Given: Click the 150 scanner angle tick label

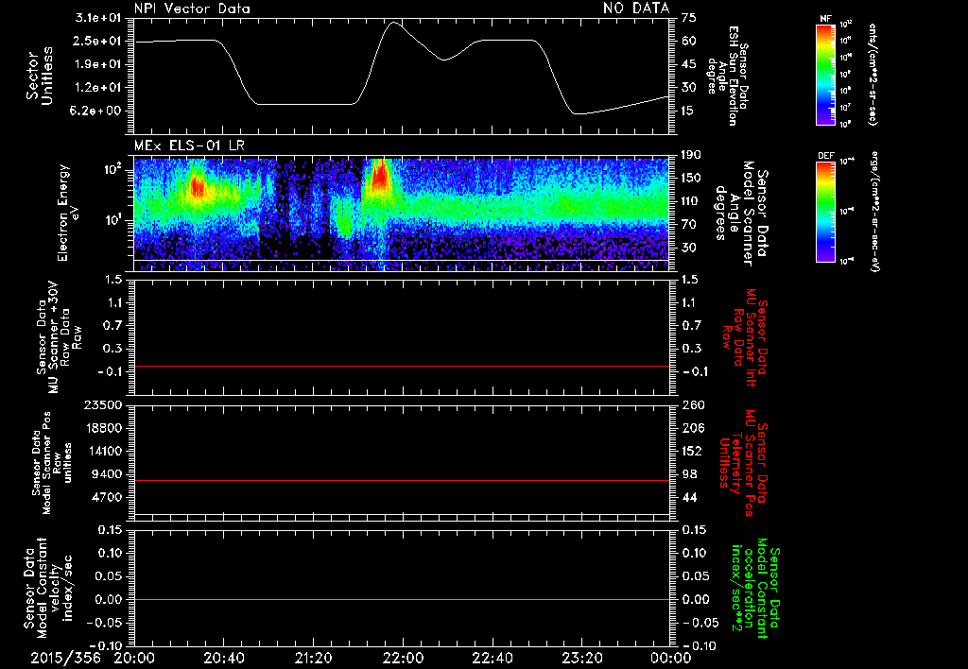Looking at the screenshot, I should [x=693, y=178].
